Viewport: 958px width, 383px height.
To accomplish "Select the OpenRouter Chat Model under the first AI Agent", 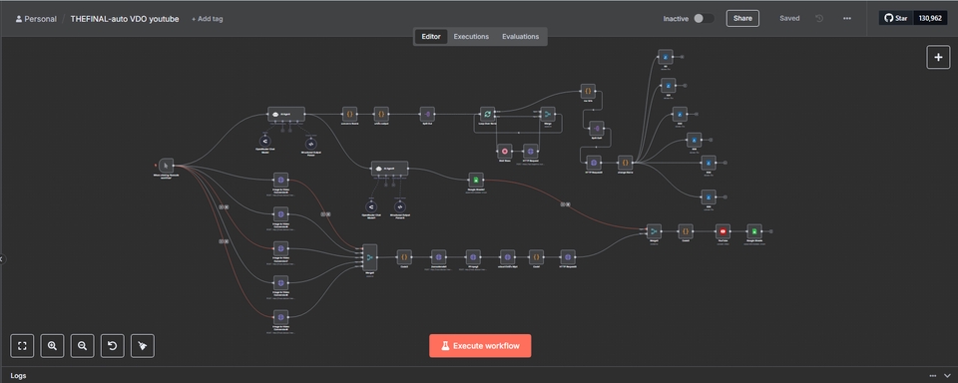I will coord(265,141).
